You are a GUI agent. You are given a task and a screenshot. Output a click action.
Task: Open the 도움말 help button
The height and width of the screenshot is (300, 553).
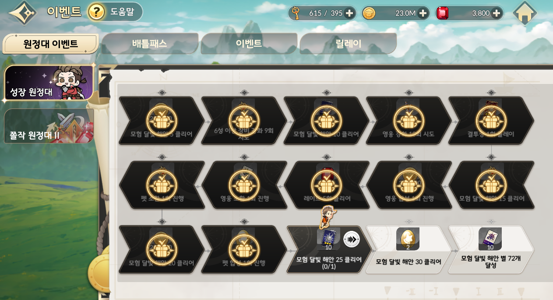[115, 12]
